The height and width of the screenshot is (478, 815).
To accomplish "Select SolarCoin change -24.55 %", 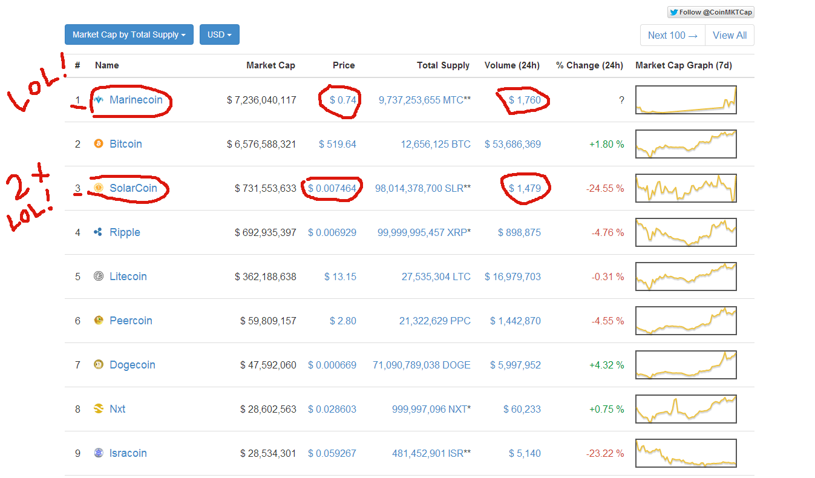I will [x=605, y=188].
